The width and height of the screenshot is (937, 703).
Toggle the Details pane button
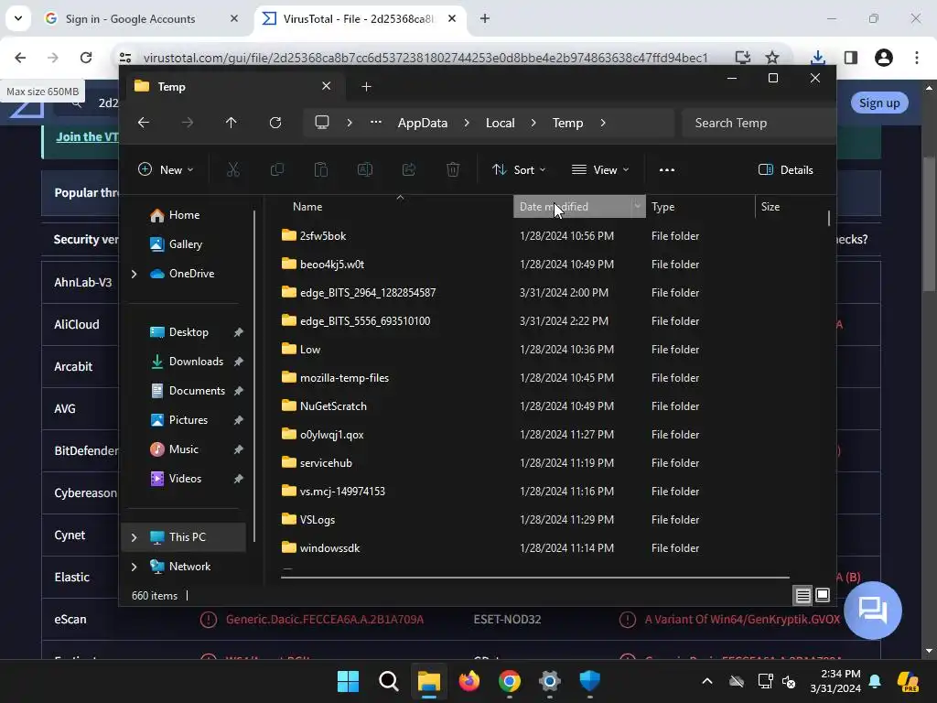point(785,169)
